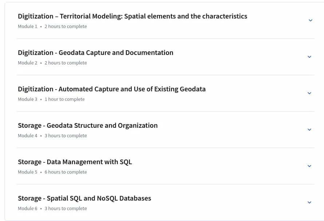Screen dimensions: 324x221
Task: Click the '6 hours to complete' text
Action: point(66,172)
